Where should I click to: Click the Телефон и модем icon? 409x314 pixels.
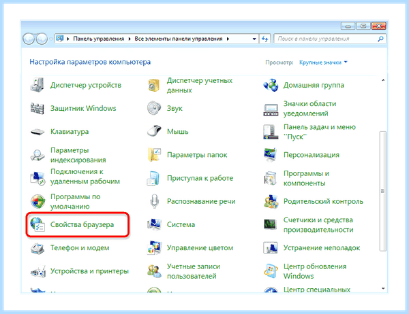(37, 248)
